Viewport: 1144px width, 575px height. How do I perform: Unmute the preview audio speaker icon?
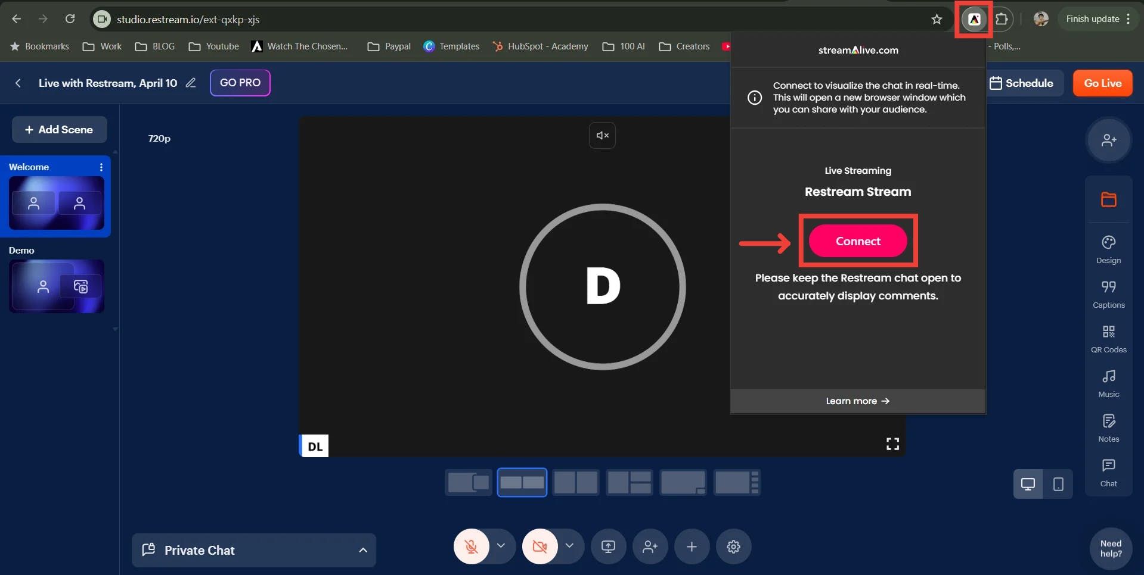click(602, 135)
